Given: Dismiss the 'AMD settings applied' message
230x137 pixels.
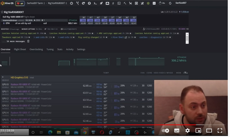Looking at the screenshot, I should 130,33.
